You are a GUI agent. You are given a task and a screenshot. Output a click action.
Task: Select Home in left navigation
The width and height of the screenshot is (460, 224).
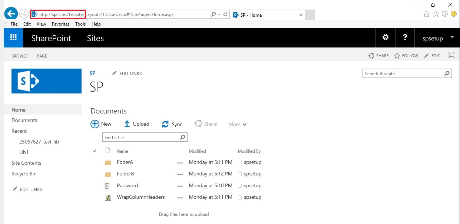(19, 110)
